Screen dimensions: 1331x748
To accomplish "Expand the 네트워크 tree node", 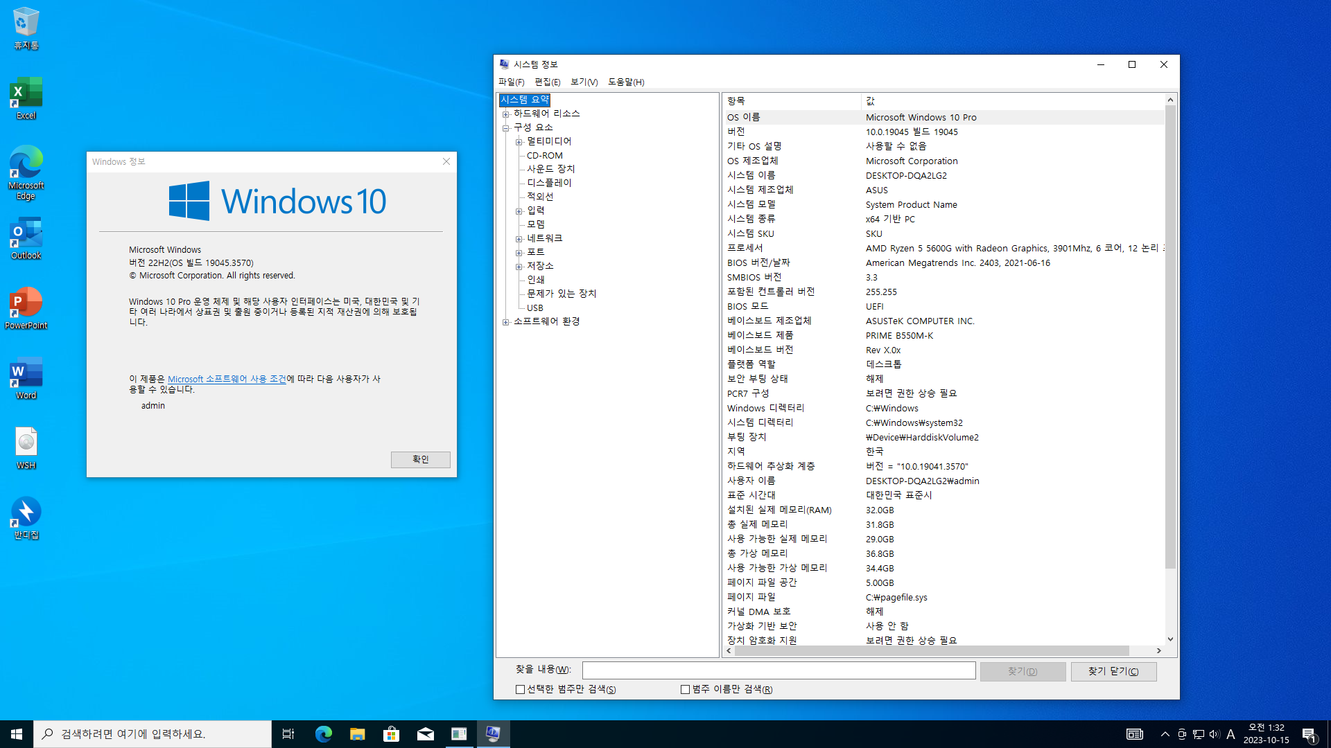I will pos(519,239).
